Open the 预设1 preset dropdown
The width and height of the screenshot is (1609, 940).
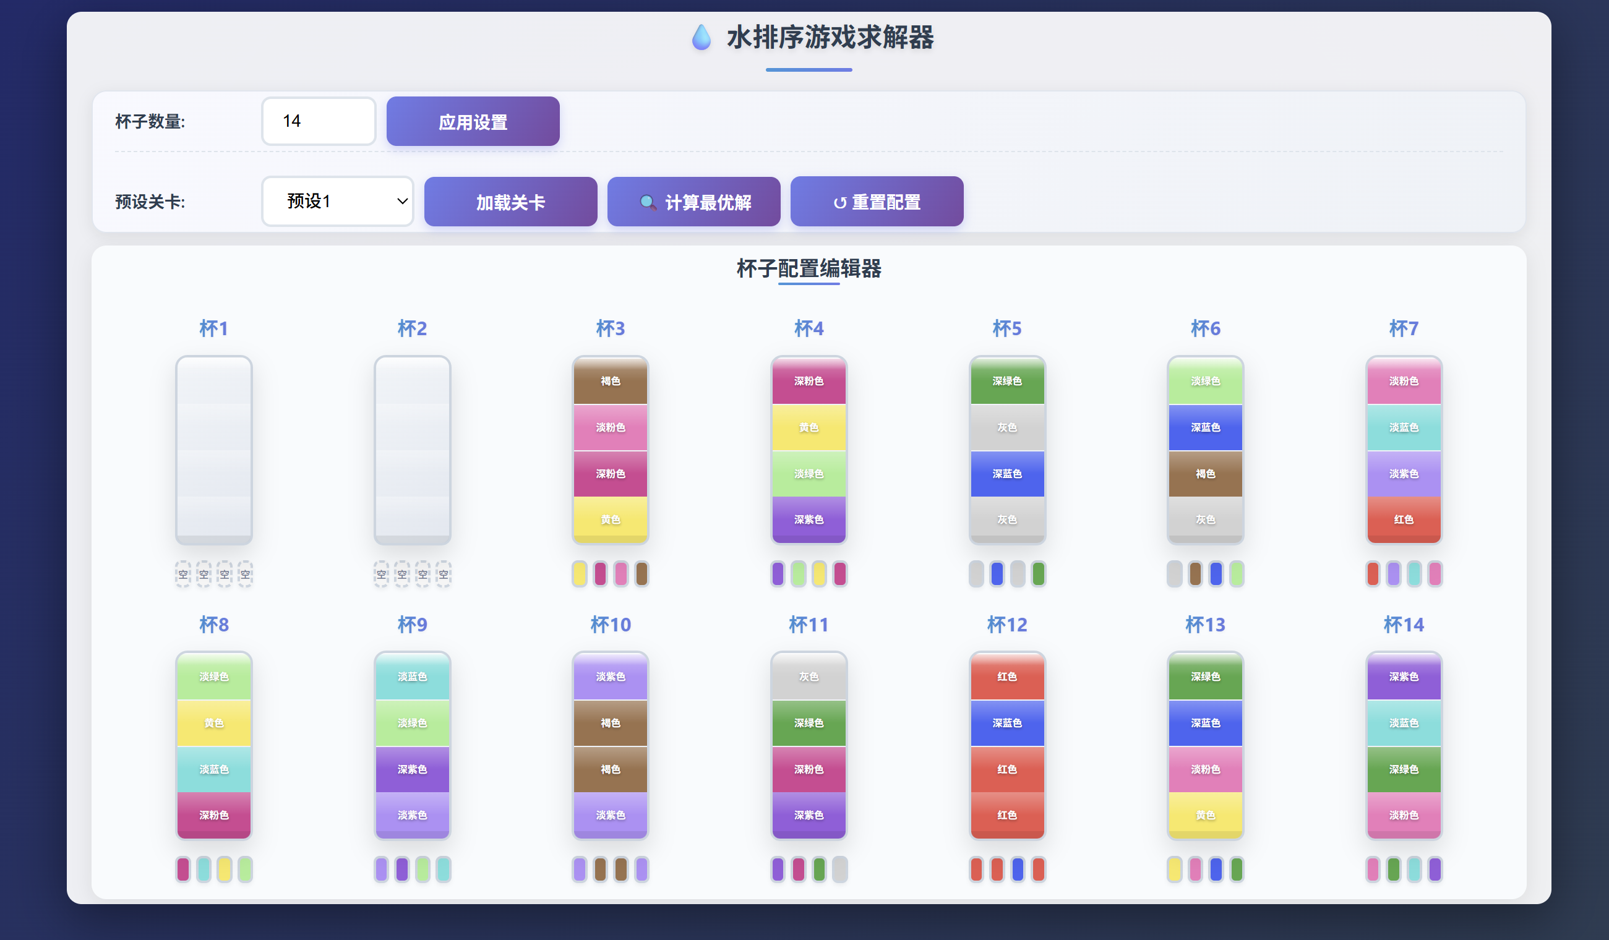337,202
